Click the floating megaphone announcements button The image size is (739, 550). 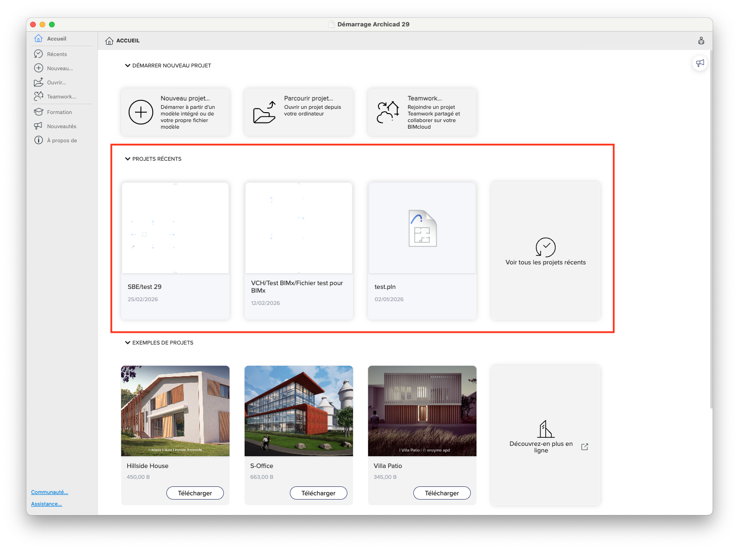click(x=700, y=63)
